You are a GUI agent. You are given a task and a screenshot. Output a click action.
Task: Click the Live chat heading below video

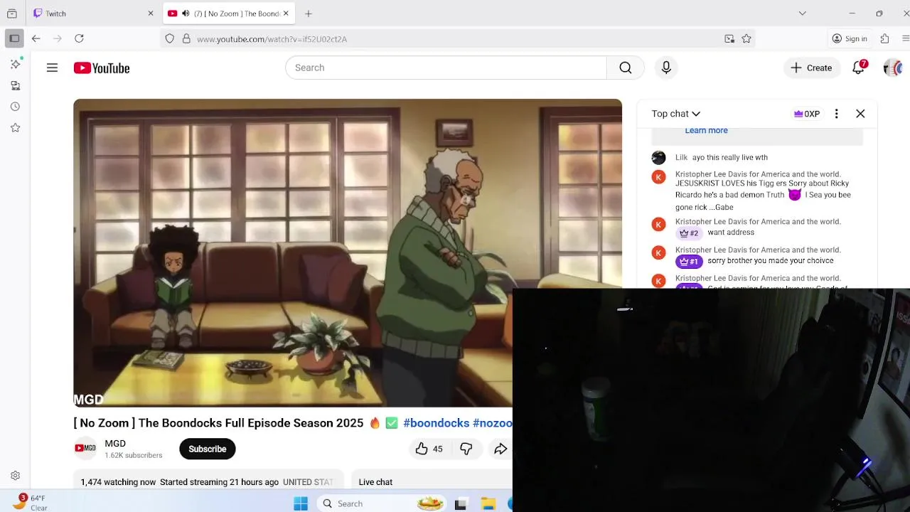[375, 482]
